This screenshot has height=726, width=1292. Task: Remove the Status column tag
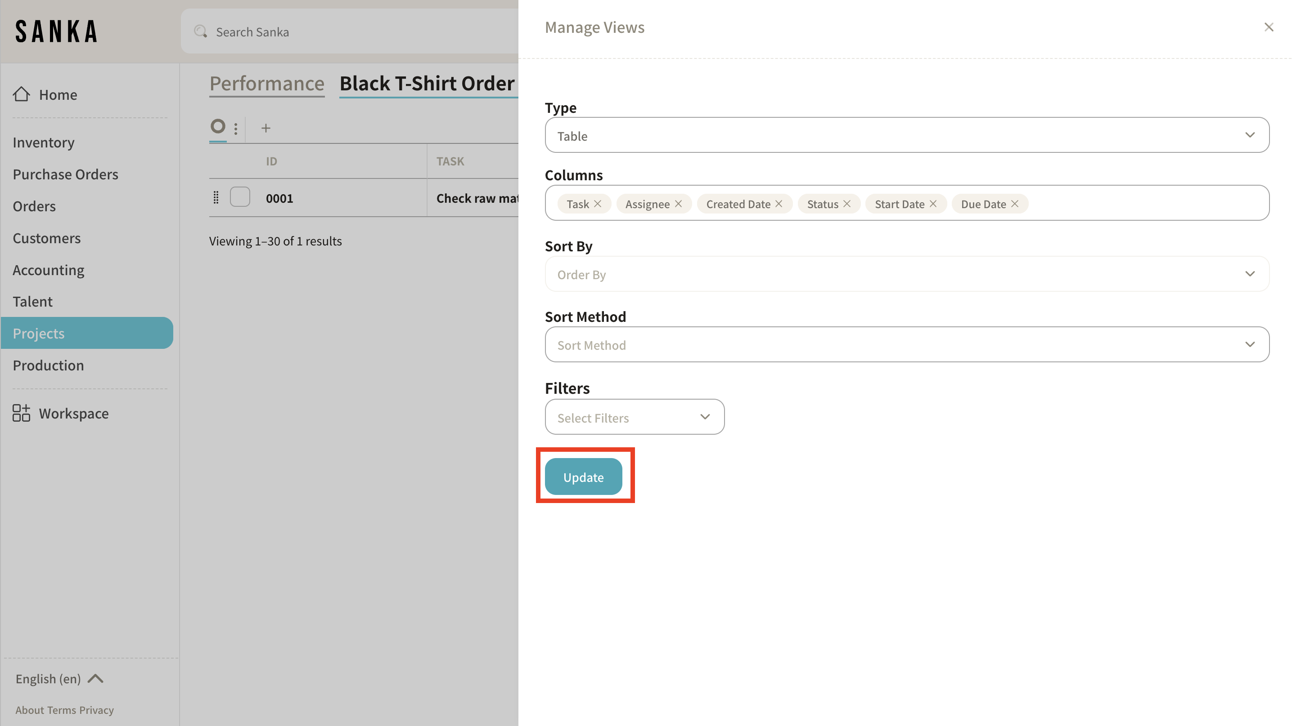[847, 204]
